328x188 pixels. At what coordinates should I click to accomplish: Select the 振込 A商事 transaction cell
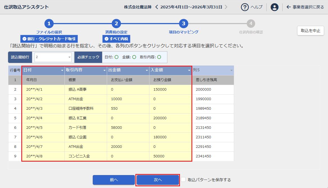click(x=86, y=90)
